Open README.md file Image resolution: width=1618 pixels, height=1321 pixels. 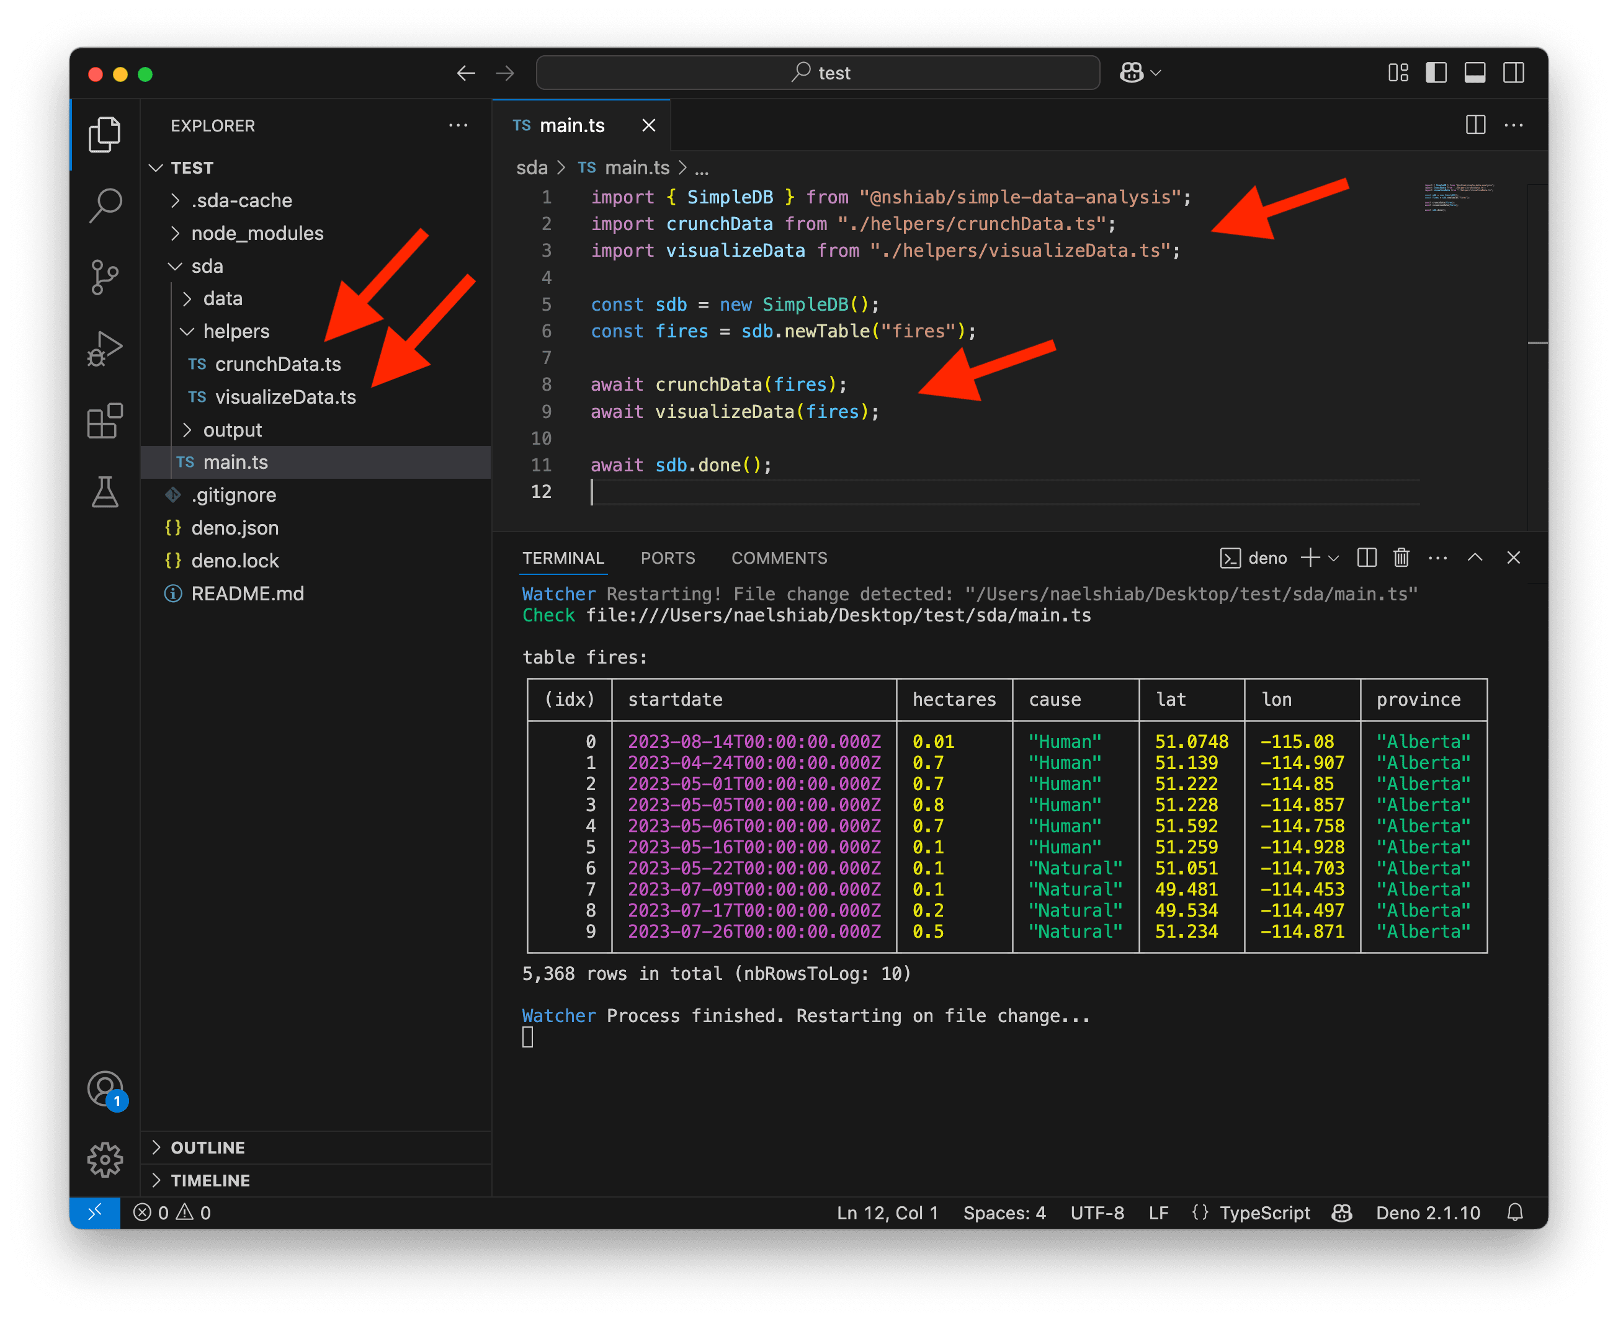pos(316,593)
